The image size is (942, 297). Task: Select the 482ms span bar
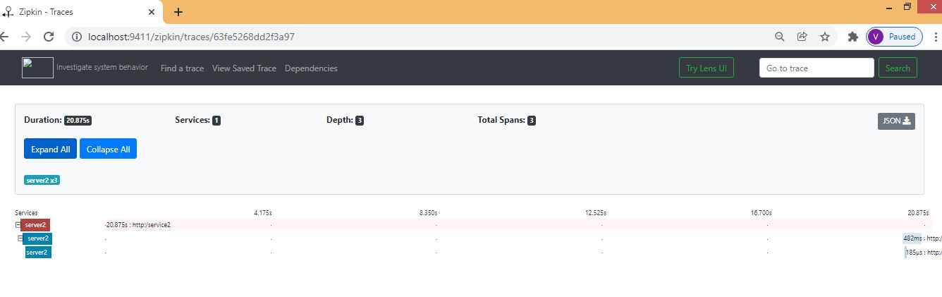coord(912,238)
